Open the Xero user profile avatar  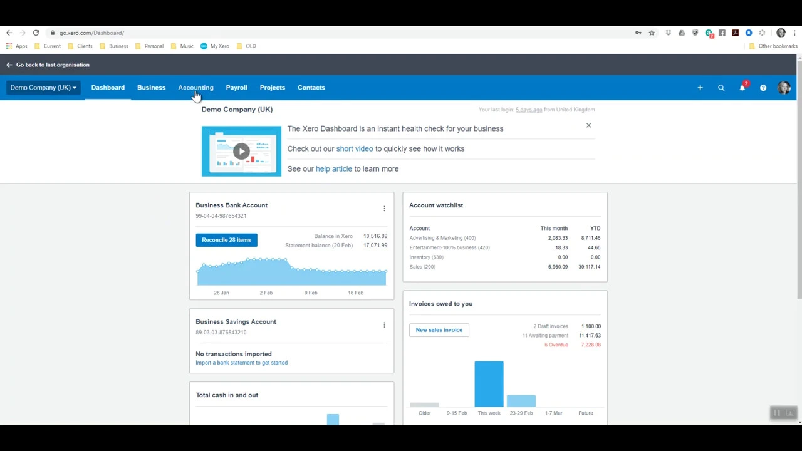pos(784,88)
